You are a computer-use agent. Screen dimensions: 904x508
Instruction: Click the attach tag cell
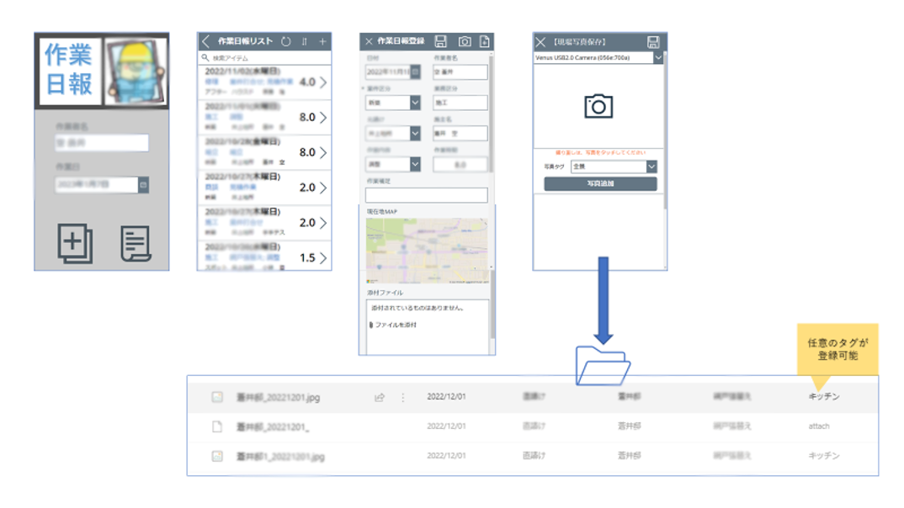pos(819,426)
